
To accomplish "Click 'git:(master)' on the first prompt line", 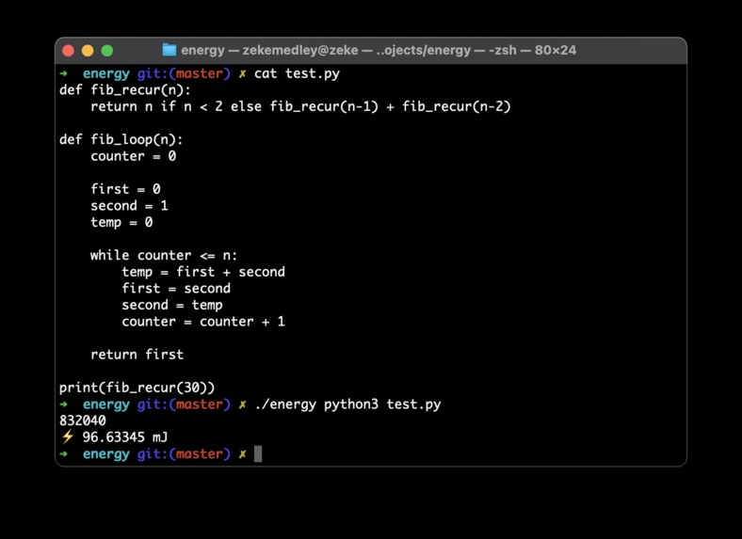I will point(184,73).
